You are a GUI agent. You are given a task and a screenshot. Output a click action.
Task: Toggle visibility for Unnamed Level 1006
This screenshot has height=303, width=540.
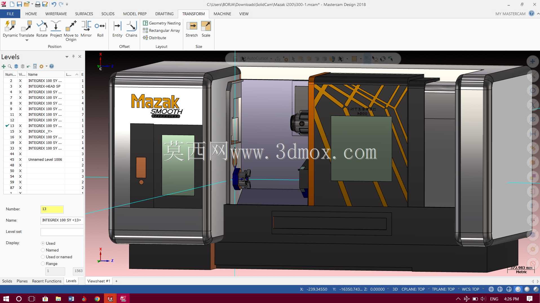pyautogui.click(x=20, y=160)
